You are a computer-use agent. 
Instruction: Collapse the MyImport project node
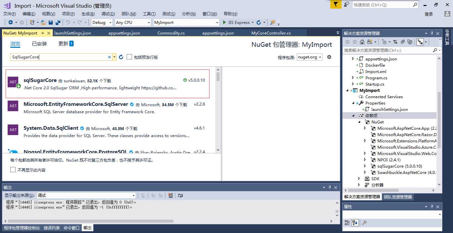click(347, 91)
